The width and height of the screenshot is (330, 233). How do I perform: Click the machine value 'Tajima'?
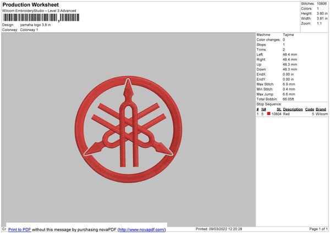pos(288,35)
